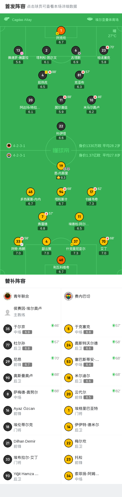Image resolution: width=122 pixels, height=497 pixels.
Task: Select 卡赫韦奇 number 17 player icon
Action: click(91, 192)
